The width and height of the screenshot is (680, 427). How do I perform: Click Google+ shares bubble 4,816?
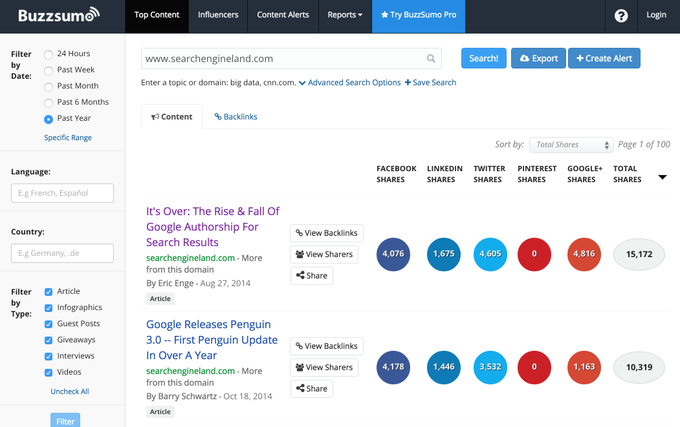(584, 255)
